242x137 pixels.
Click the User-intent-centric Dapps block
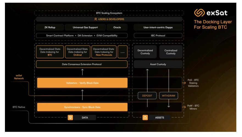tap(158, 27)
